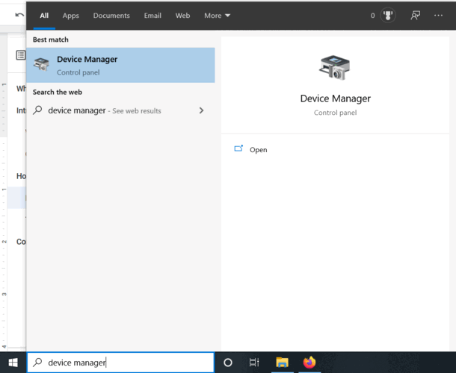Screen dimensions: 456x373
Task: Click the rewards trophy icon
Action: (x=388, y=16)
